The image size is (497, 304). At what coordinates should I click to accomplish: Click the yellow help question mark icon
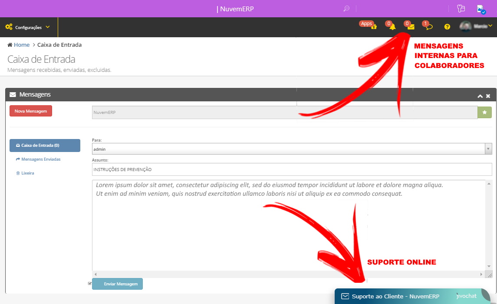447,27
